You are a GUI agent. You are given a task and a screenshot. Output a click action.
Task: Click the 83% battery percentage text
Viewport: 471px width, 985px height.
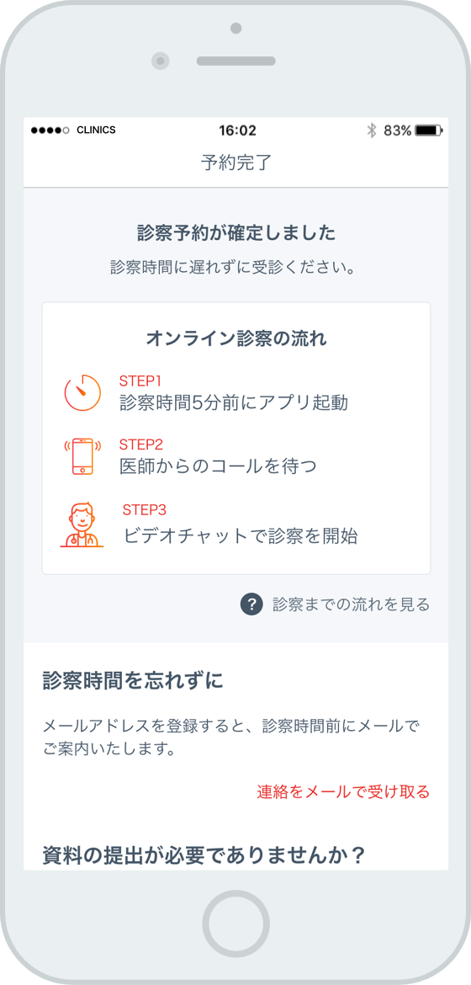tap(398, 130)
